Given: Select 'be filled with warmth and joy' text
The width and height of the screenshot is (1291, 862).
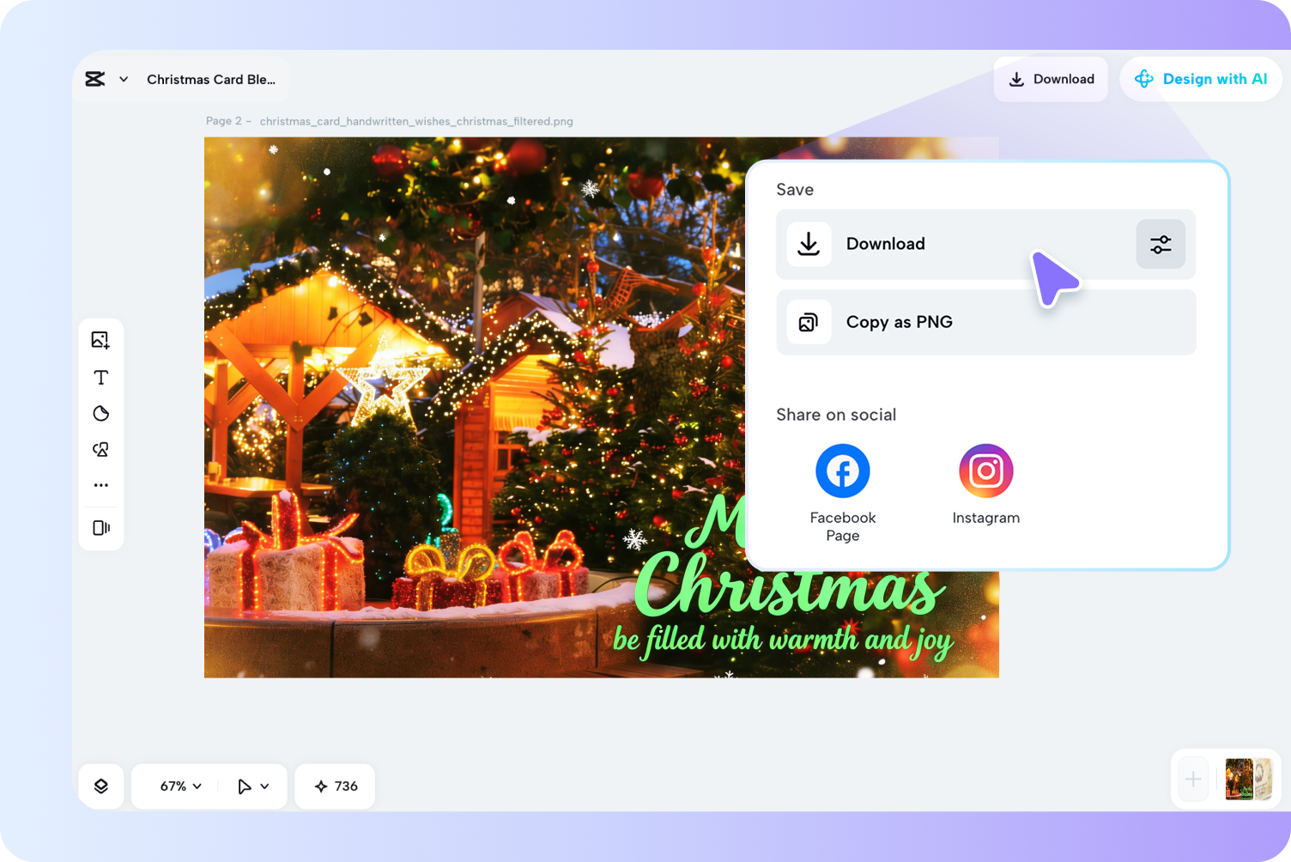Looking at the screenshot, I should tap(783, 640).
